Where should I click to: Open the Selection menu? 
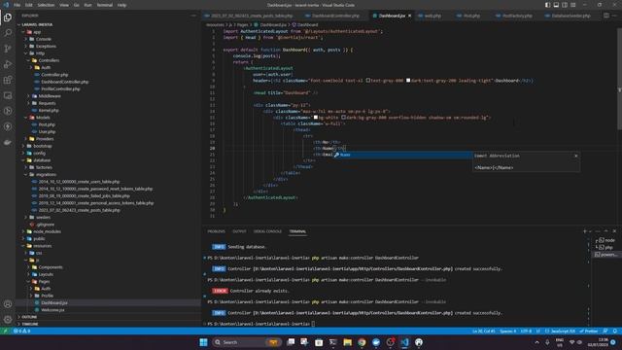pyautogui.click(x=46, y=5)
